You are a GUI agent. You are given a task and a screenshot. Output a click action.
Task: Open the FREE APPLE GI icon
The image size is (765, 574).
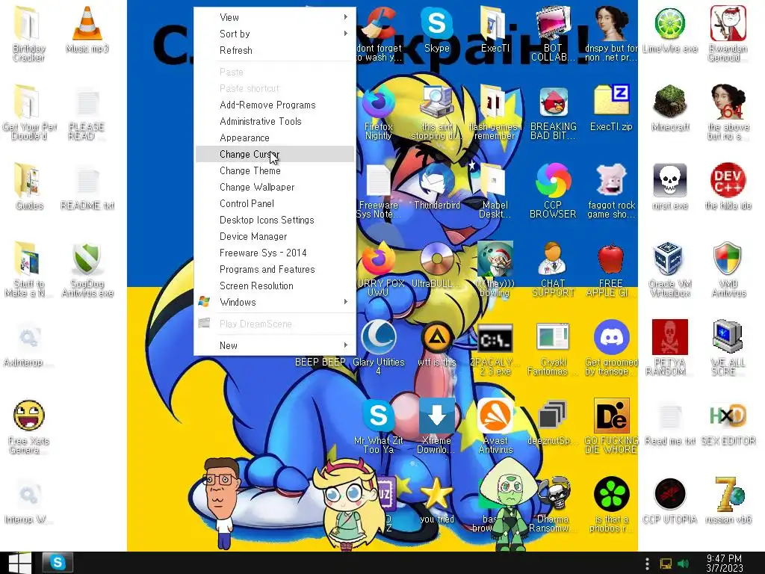(x=611, y=259)
